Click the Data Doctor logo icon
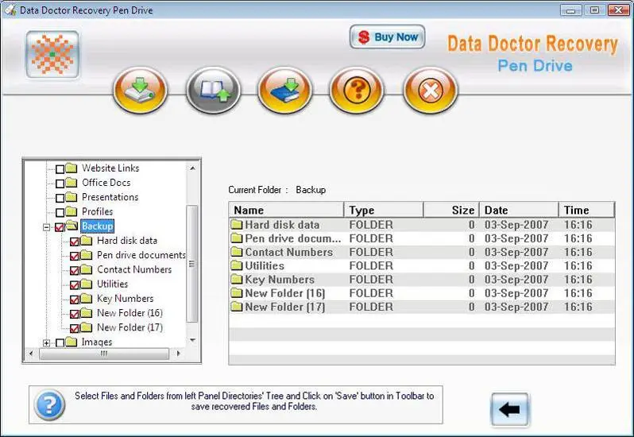Screen dimensions: 634x437 click(x=52, y=55)
